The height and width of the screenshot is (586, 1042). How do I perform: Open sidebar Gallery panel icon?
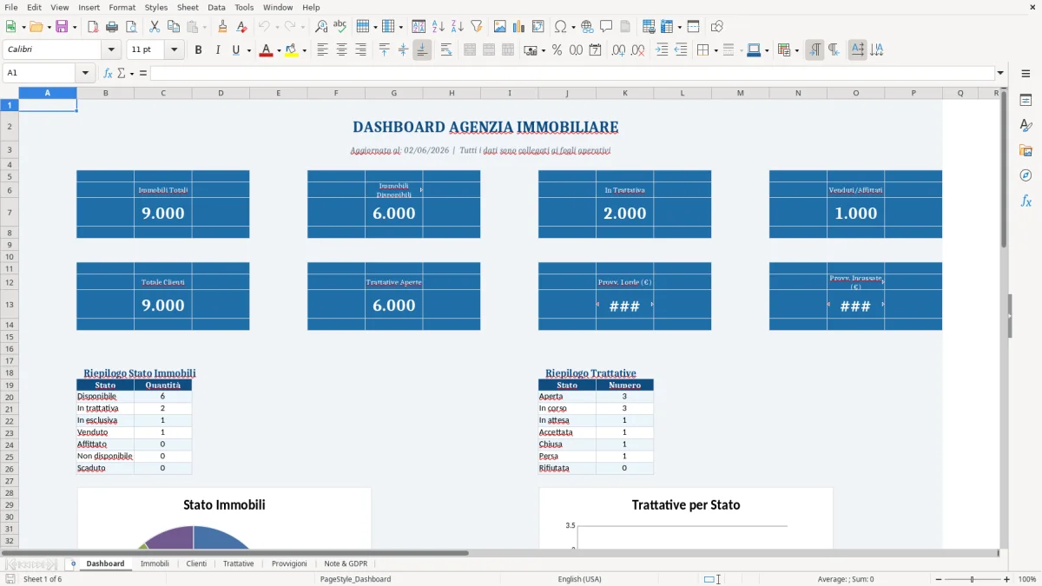1026,150
